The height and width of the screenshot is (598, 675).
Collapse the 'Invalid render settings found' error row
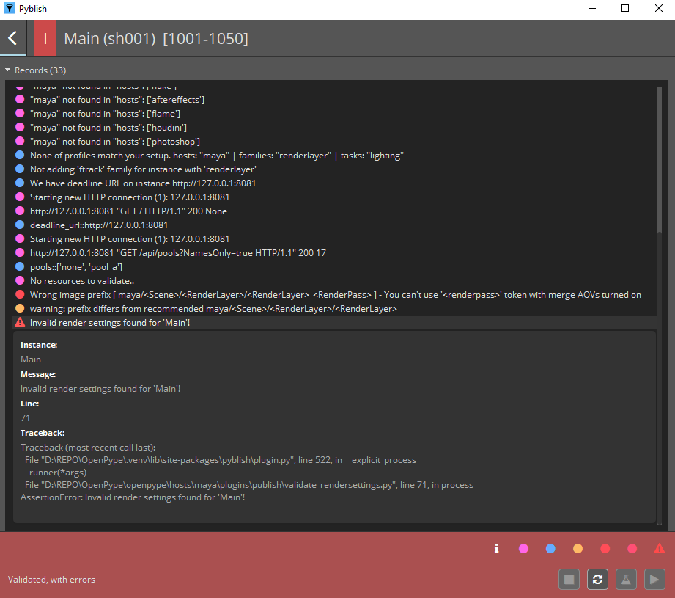point(334,322)
